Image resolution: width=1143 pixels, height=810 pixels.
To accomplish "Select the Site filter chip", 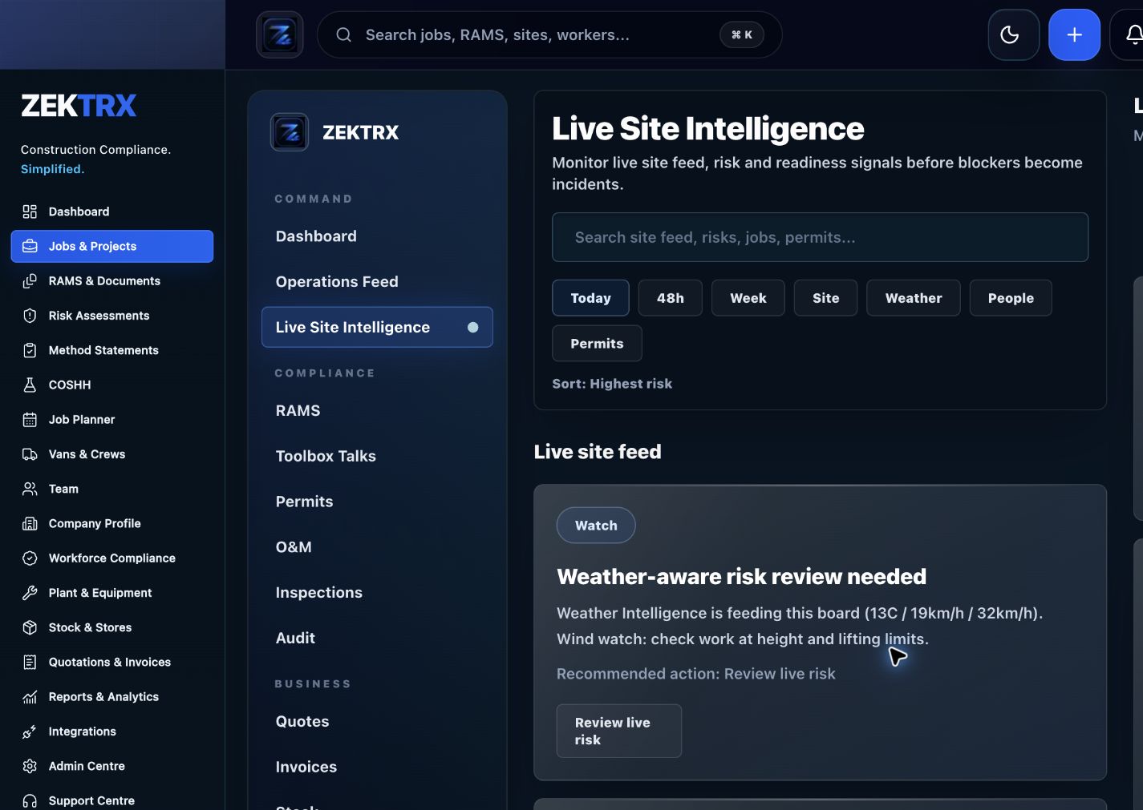I will click(x=825, y=298).
